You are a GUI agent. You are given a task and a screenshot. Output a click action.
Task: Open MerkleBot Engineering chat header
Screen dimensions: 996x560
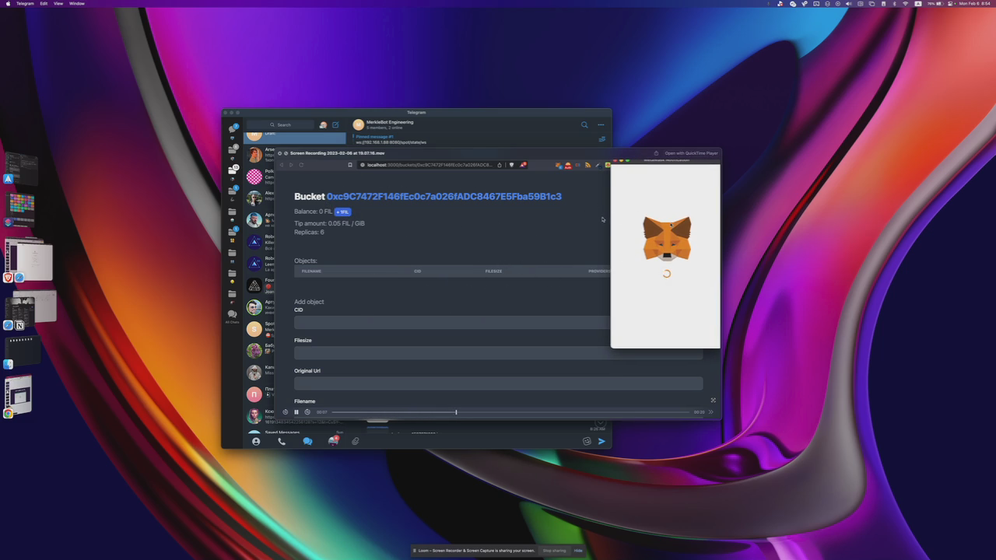[389, 124]
